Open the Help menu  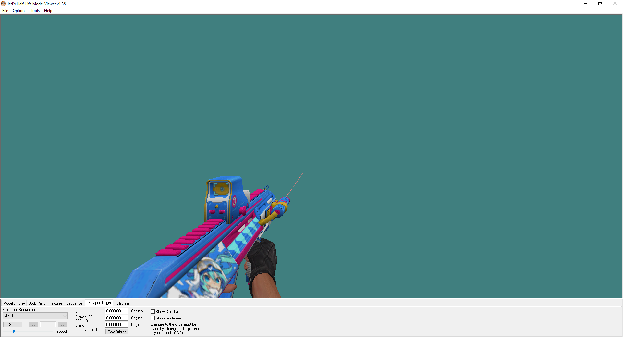pyautogui.click(x=48, y=11)
